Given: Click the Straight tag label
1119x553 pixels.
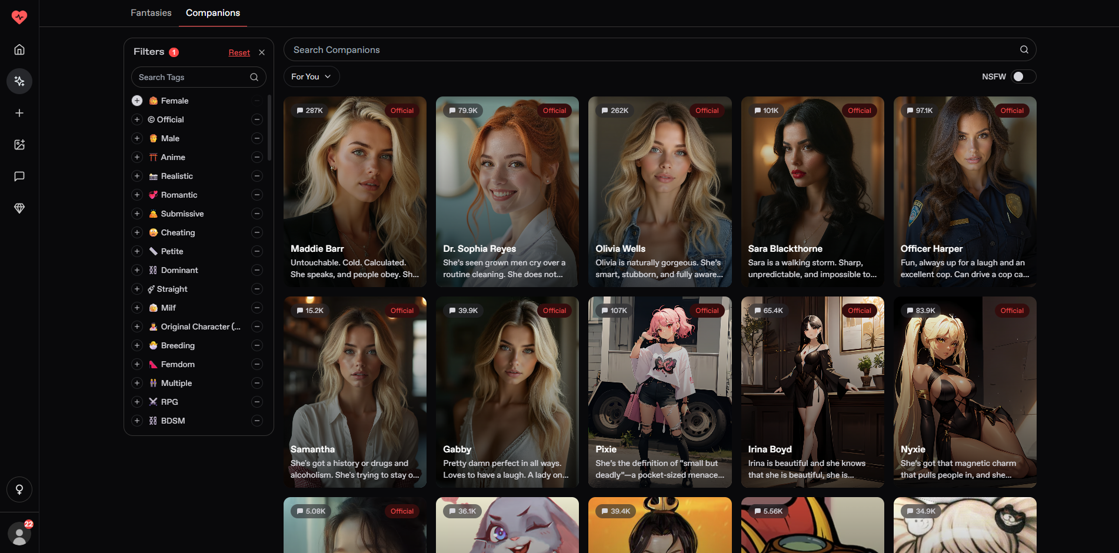Looking at the screenshot, I should point(172,289).
